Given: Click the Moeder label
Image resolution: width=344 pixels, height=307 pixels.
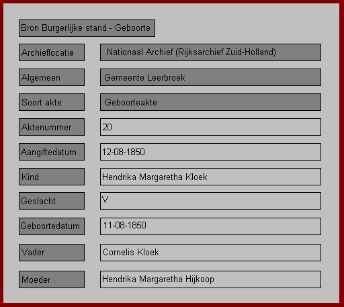Looking at the screenshot, I should (52, 279).
